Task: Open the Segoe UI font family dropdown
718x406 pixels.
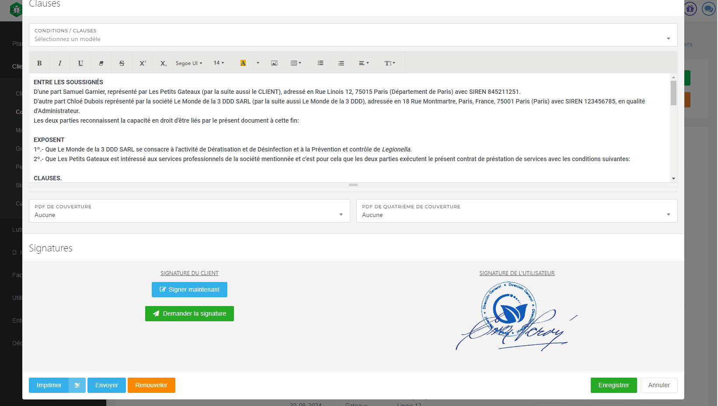Action: coord(189,63)
